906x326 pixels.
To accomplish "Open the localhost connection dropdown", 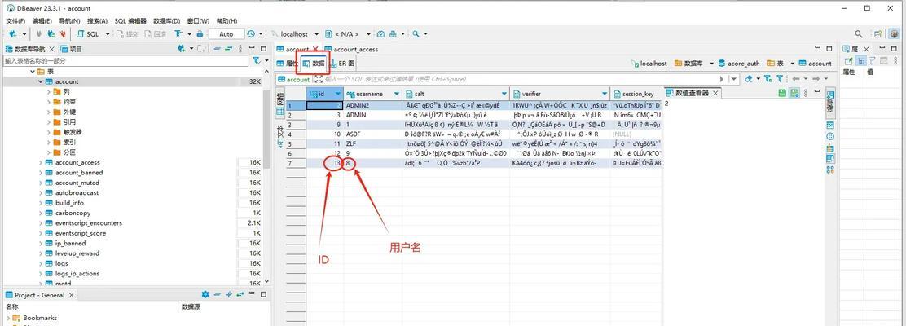I will (316, 34).
